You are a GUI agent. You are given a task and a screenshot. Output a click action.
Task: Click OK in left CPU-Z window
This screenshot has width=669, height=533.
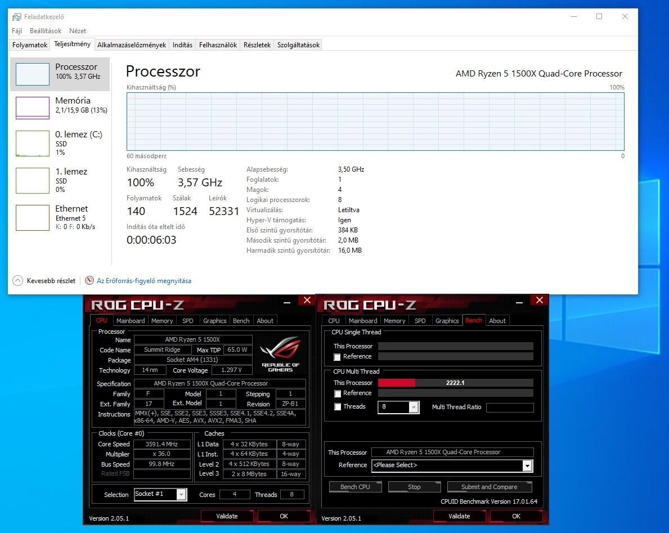tap(284, 516)
